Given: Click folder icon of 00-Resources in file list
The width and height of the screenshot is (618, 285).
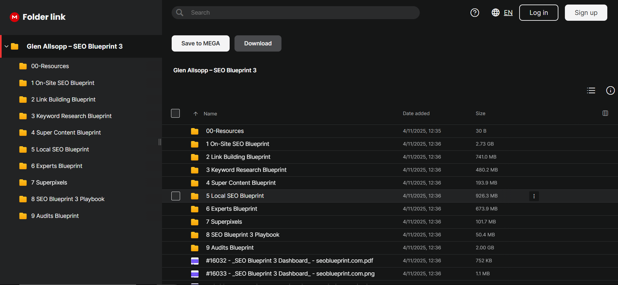Looking at the screenshot, I should tap(195, 131).
